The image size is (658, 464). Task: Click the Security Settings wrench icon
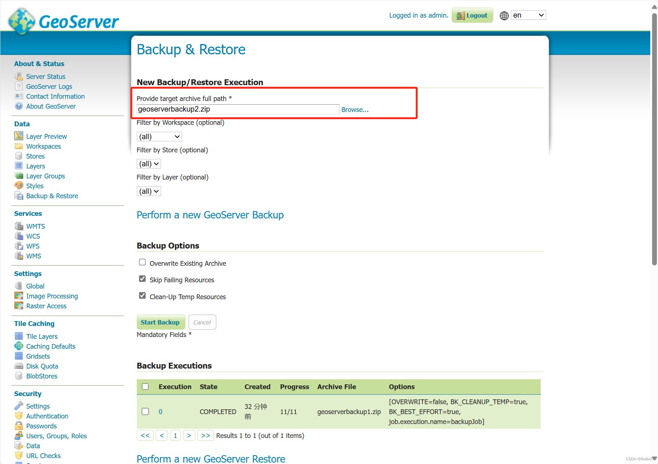coord(19,406)
